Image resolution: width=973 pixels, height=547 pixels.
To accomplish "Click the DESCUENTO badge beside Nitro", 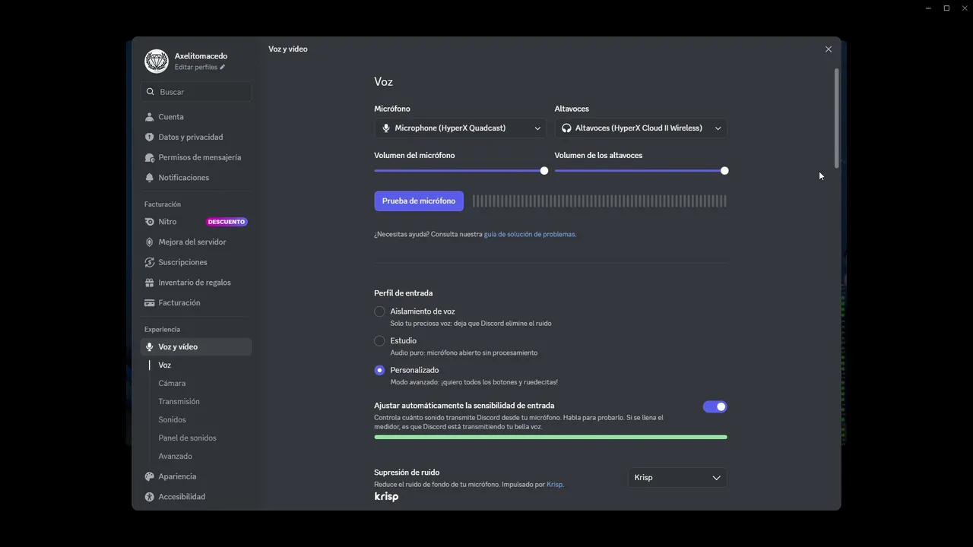I will click(227, 222).
